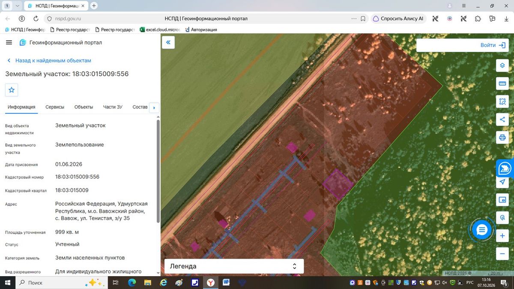Bookmark this page in the address bar
514x289 pixels.
(363, 19)
